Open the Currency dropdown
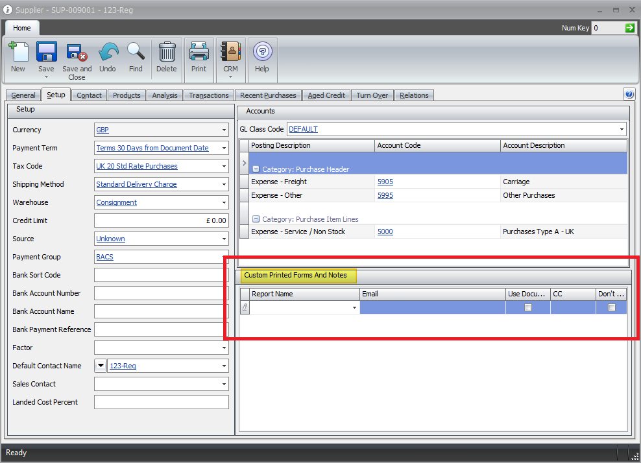The width and height of the screenshot is (641, 463). [x=224, y=130]
